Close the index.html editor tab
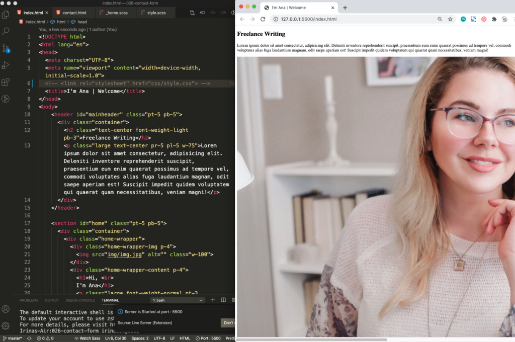Viewport: 515px width, 342px height. click(x=47, y=13)
